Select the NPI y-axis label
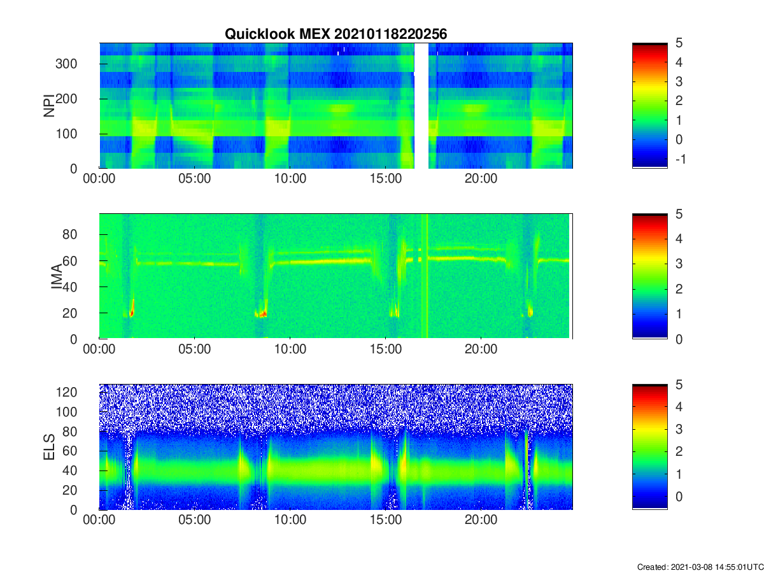This screenshot has height=573, width=764. pos(48,106)
